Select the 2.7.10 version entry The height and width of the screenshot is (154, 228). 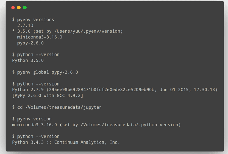coord(25,25)
